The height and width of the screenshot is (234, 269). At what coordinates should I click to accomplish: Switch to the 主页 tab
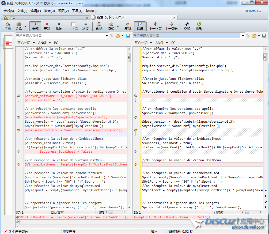tap(46, 17)
